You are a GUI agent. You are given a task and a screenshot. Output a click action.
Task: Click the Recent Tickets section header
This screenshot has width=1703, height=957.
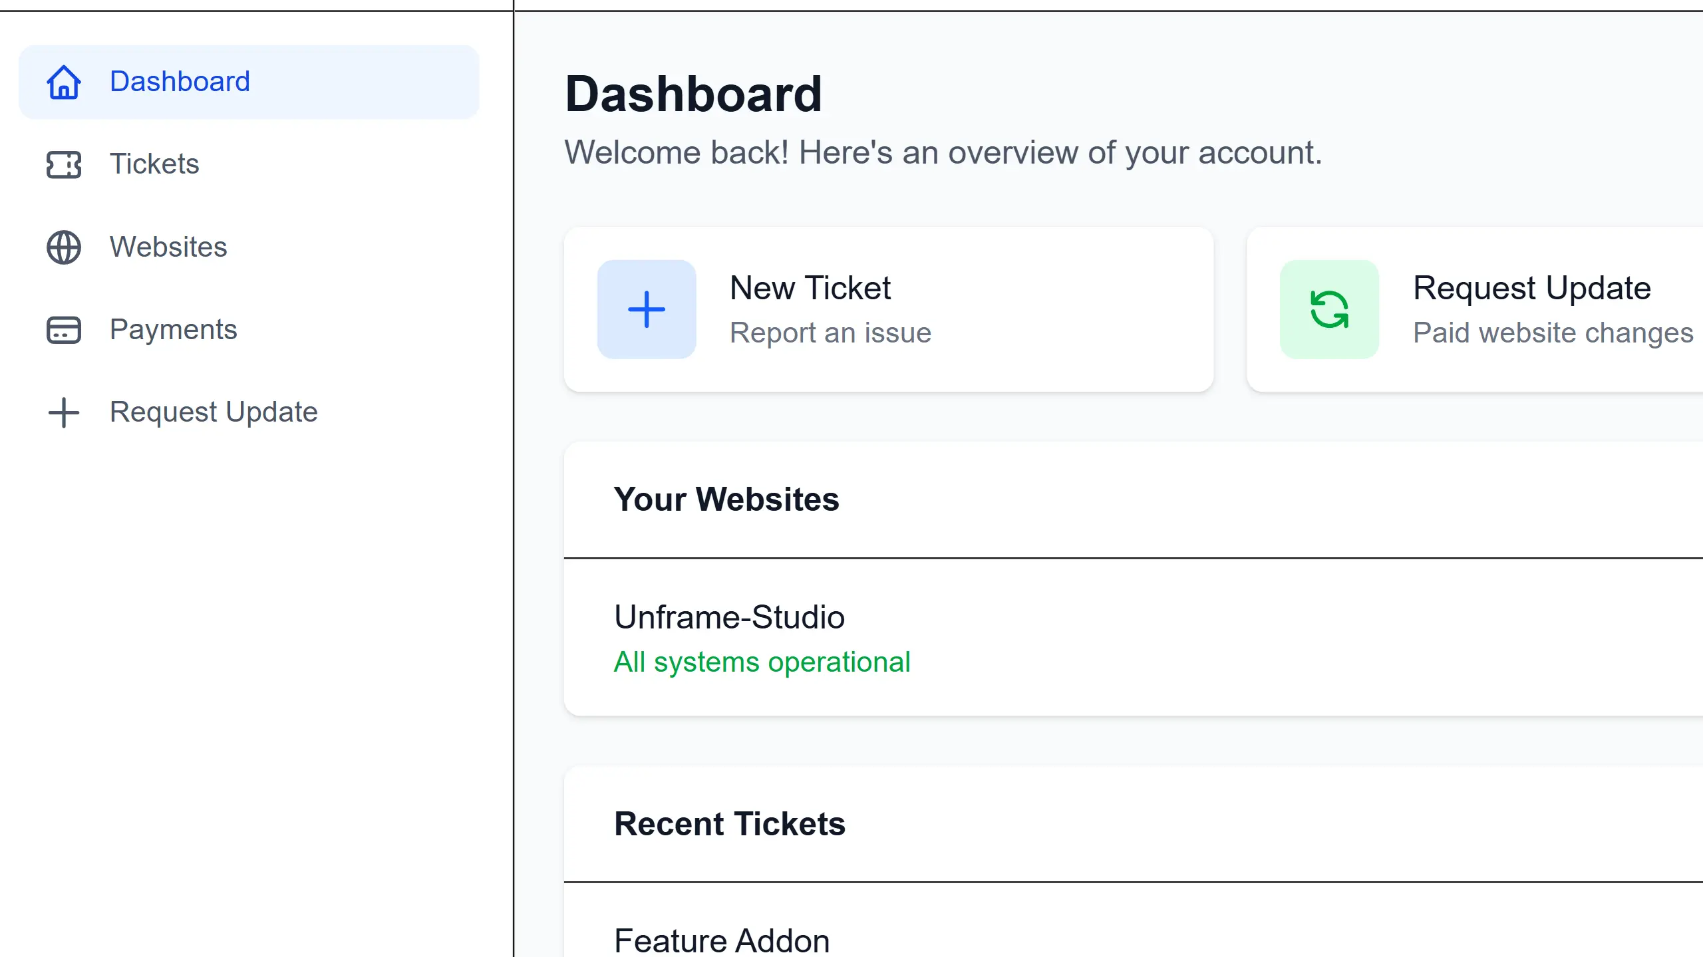(x=730, y=824)
